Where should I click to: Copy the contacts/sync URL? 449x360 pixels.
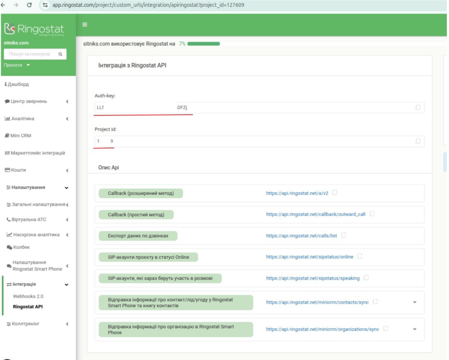tap(375, 302)
